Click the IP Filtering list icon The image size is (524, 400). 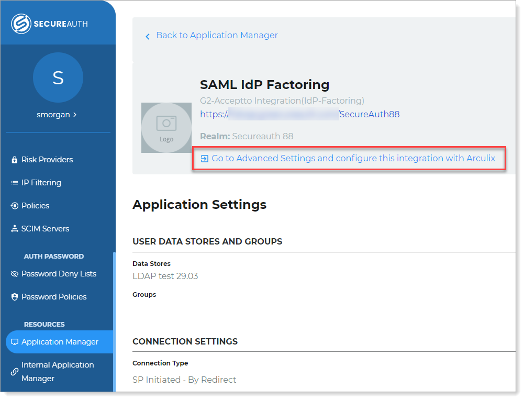click(x=15, y=183)
